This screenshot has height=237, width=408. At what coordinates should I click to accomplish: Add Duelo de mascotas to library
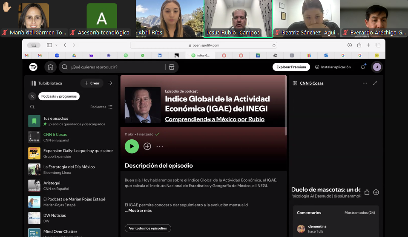376,192
